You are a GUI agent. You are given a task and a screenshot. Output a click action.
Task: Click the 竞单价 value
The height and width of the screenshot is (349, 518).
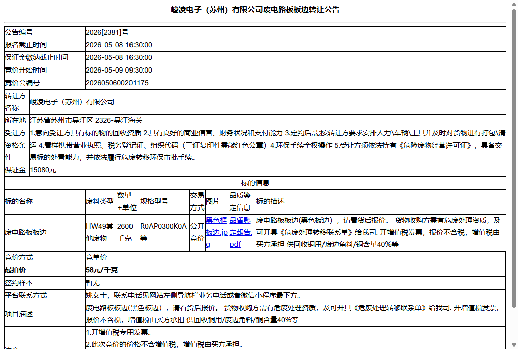coord(96,257)
